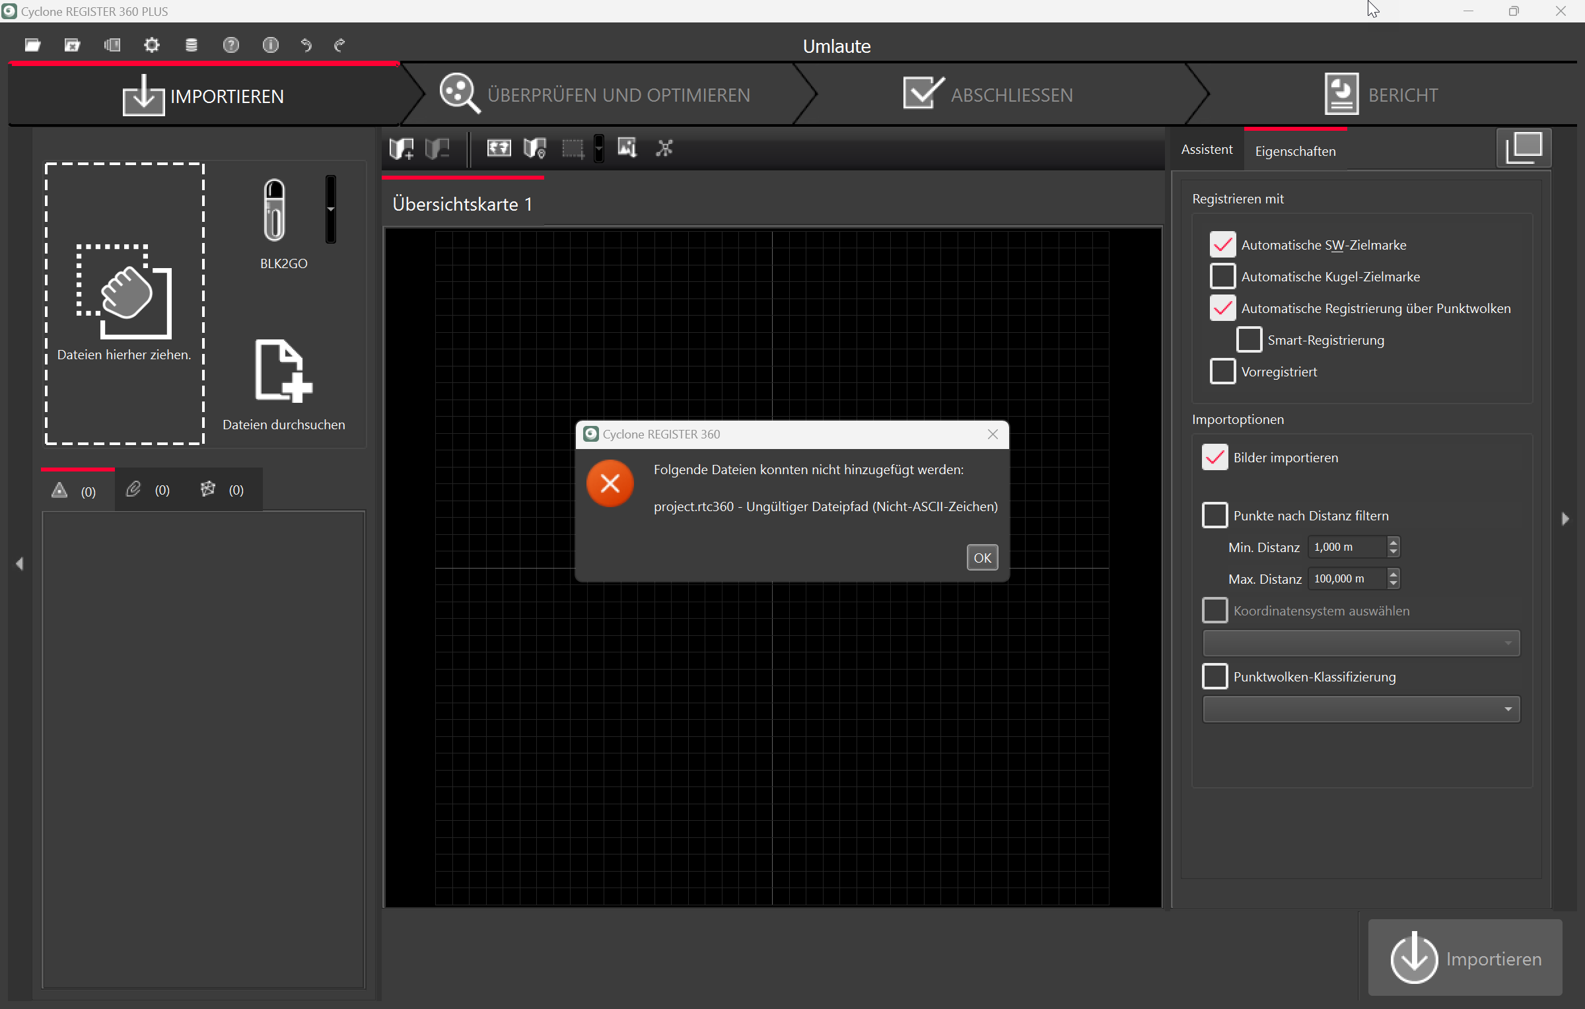Close the project via the crossed-folder icon
This screenshot has height=1009, width=1585.
point(72,45)
